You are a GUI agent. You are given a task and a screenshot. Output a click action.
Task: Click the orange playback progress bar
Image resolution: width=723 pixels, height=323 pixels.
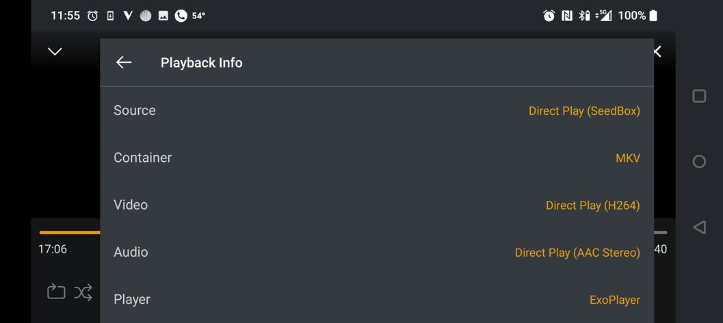69,232
